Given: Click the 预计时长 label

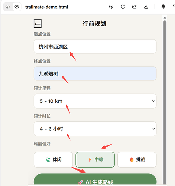Looking at the screenshot, I should pyautogui.click(x=42, y=116).
